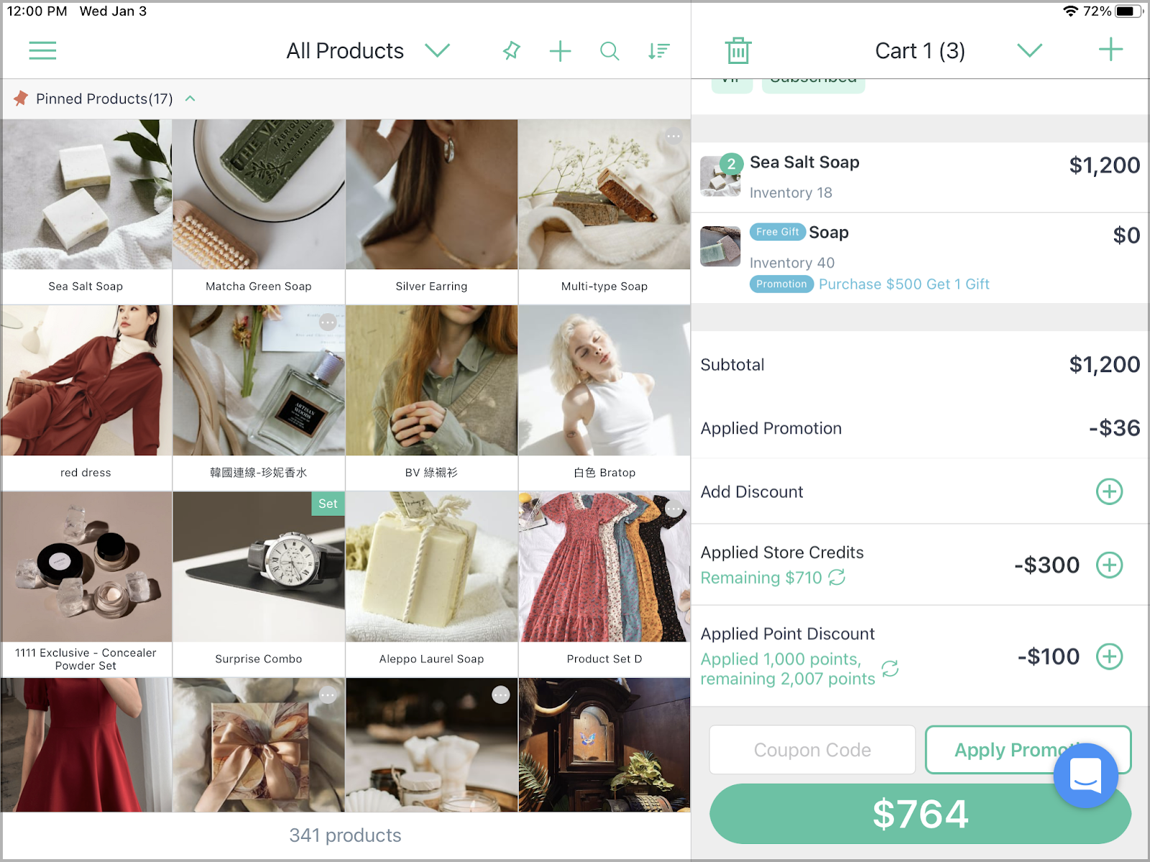1150x862 pixels.
Task: Select the Matcha Green Soap product
Action: click(259, 211)
